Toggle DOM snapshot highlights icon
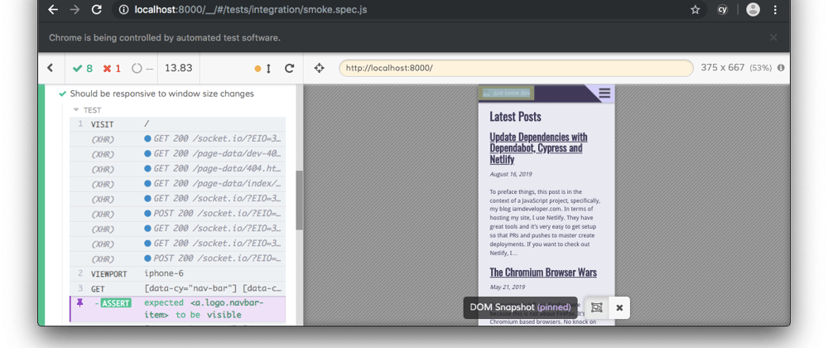The width and height of the screenshot is (828, 348). click(x=597, y=307)
